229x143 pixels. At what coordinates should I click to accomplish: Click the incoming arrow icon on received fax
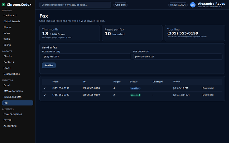[x=45, y=95]
